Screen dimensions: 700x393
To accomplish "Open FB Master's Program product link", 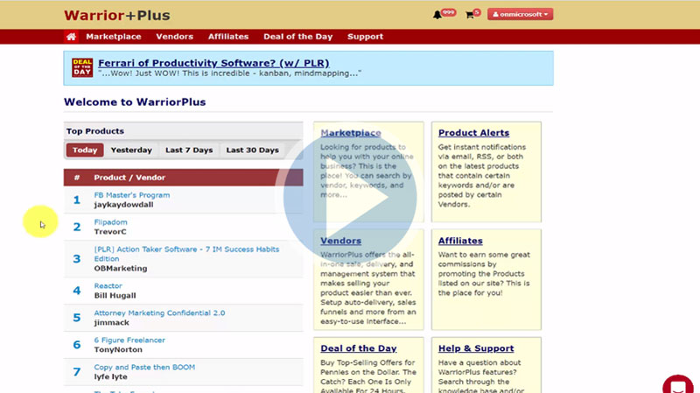I will pos(131,195).
